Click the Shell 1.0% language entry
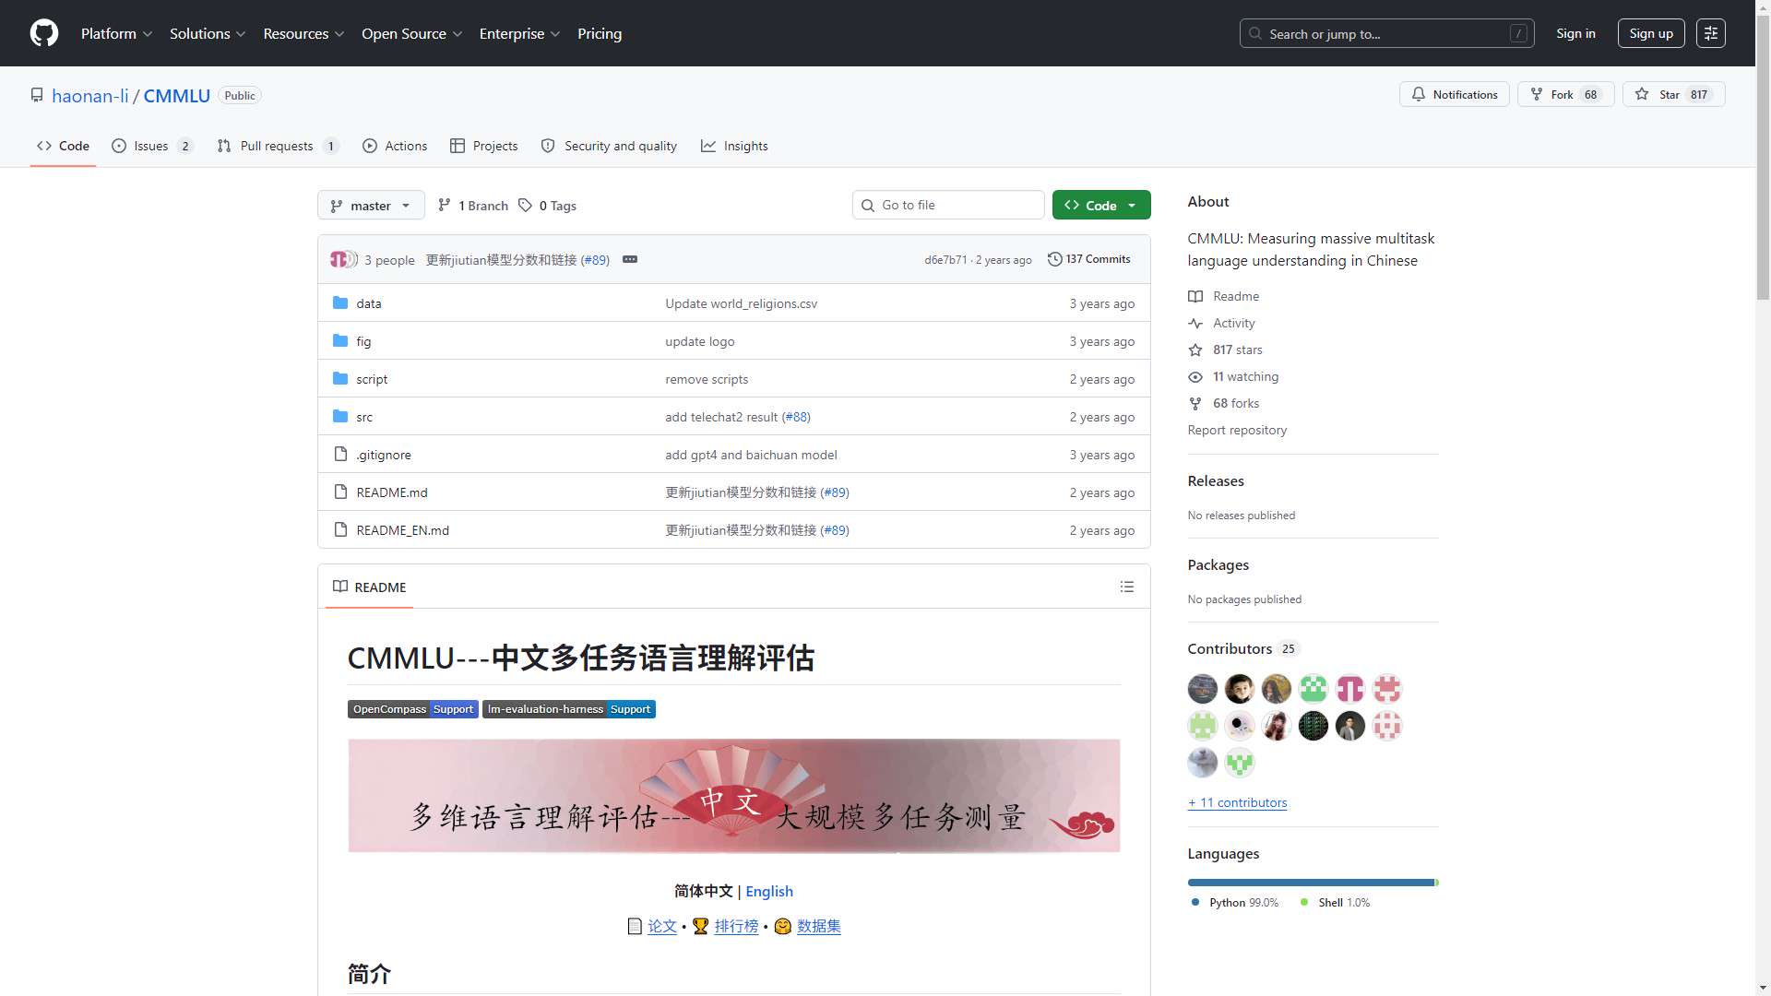Image resolution: width=1771 pixels, height=996 pixels. tap(1336, 903)
